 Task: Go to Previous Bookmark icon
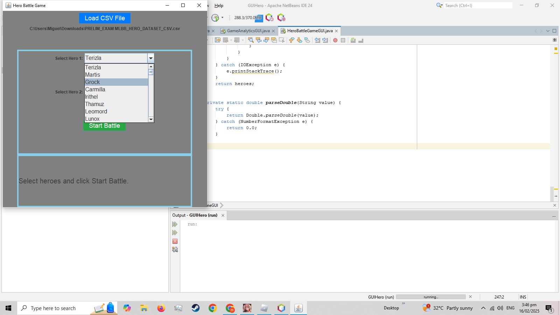click(x=292, y=40)
